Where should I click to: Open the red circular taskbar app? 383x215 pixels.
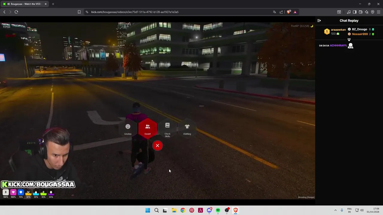point(191,210)
